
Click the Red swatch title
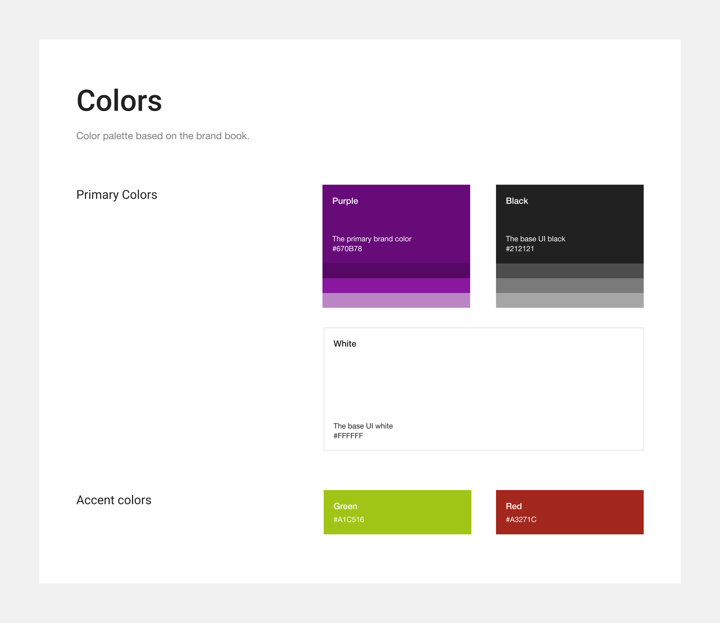[x=514, y=506]
